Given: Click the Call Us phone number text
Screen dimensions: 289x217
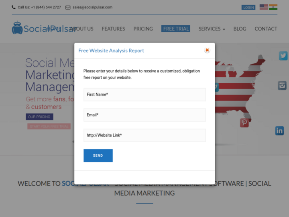Looking at the screenshot, I should click(39, 7).
